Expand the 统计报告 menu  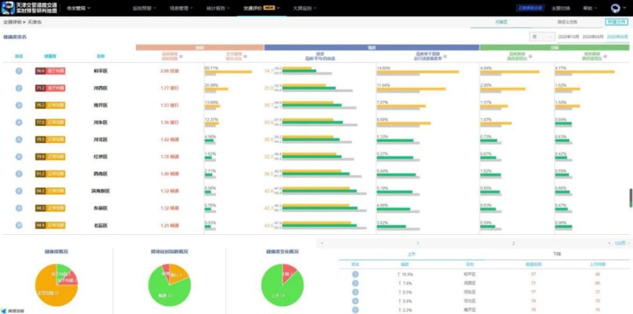(218, 8)
